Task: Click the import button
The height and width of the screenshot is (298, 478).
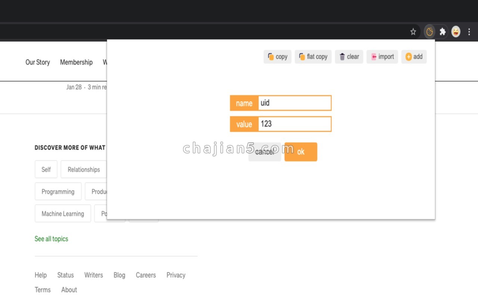Action: click(x=382, y=57)
